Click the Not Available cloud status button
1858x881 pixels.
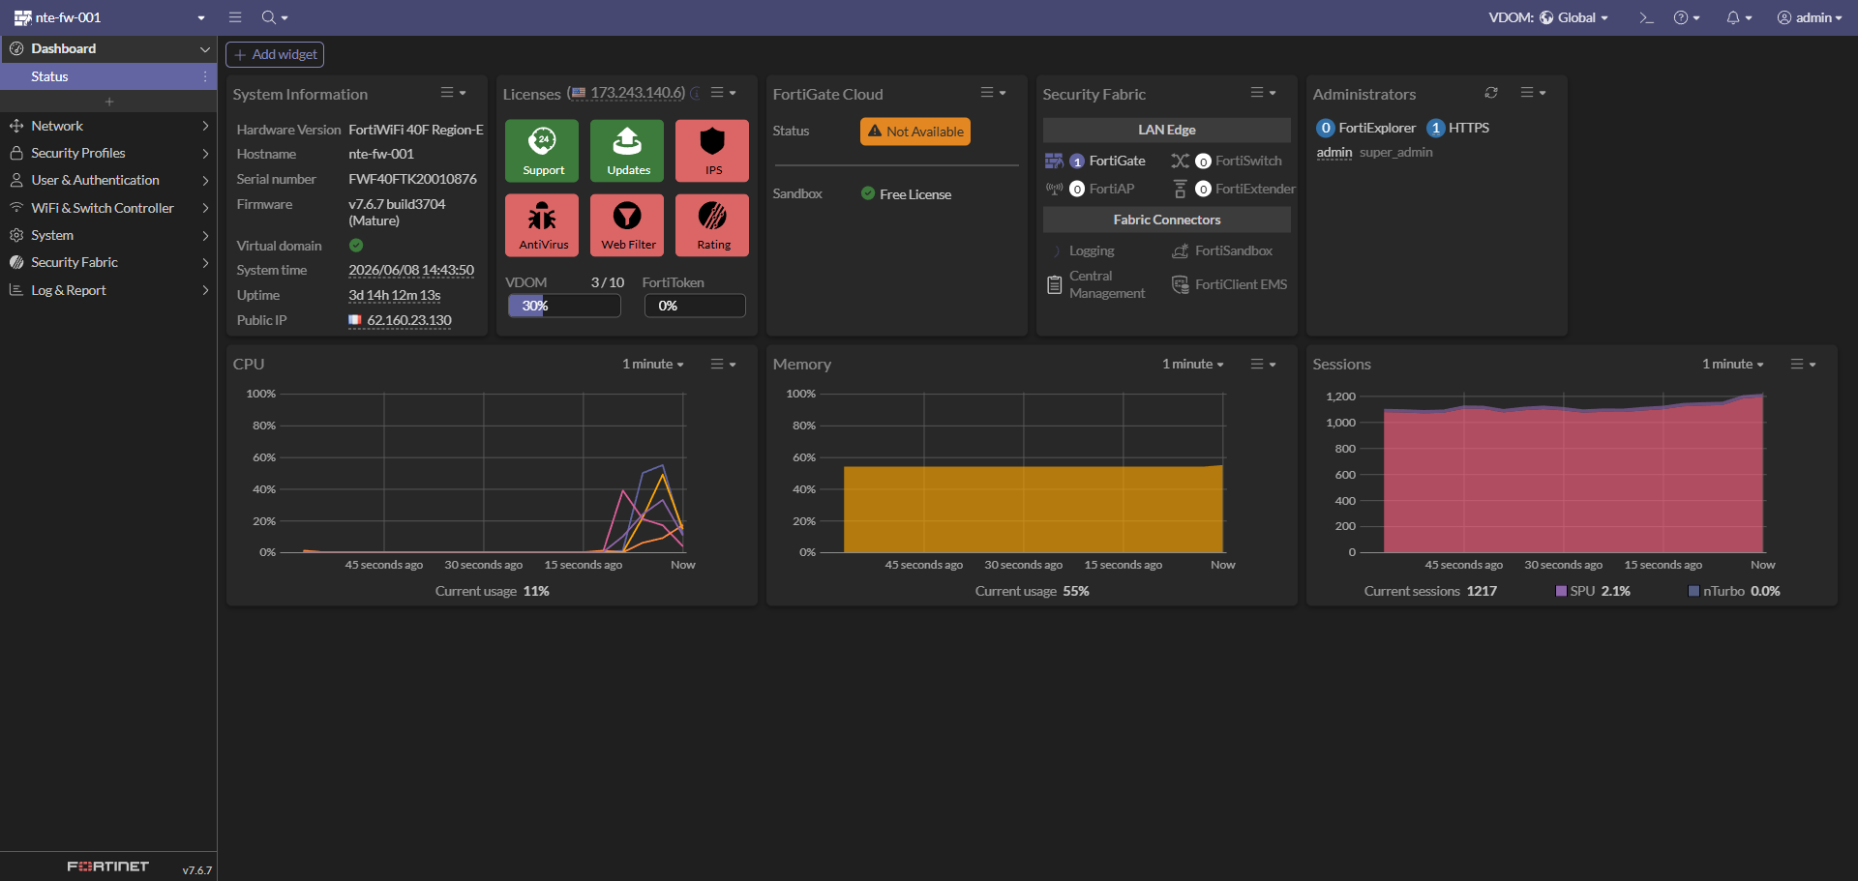pyautogui.click(x=915, y=132)
